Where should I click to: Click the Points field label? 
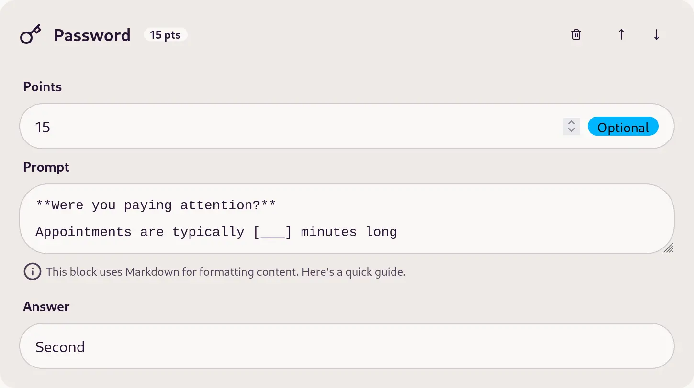tap(43, 87)
